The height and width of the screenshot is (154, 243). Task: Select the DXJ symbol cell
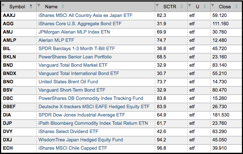pyautogui.click(x=8, y=140)
